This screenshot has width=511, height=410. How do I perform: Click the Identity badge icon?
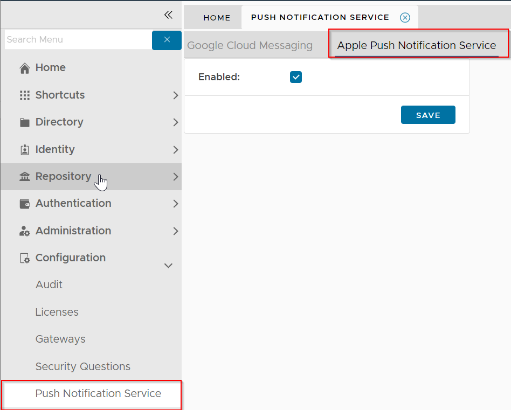click(x=24, y=150)
